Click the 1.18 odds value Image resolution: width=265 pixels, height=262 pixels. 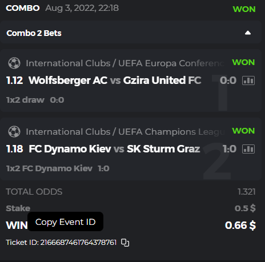[x=15, y=149]
